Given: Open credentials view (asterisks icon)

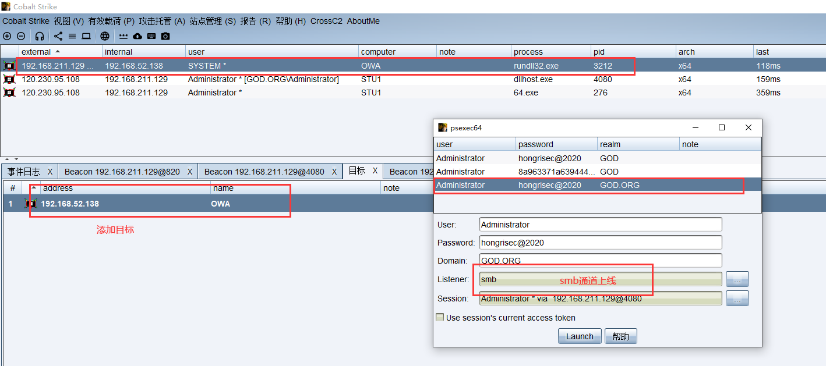Looking at the screenshot, I should 123,36.
